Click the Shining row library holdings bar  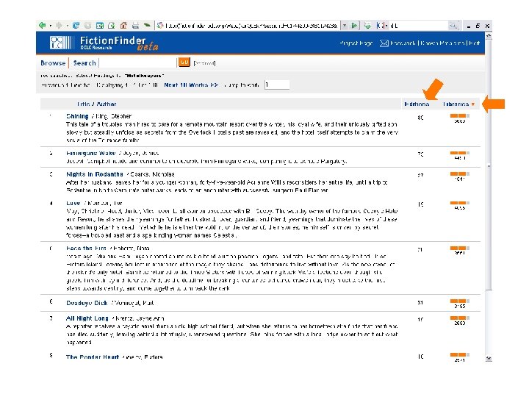(x=459, y=116)
